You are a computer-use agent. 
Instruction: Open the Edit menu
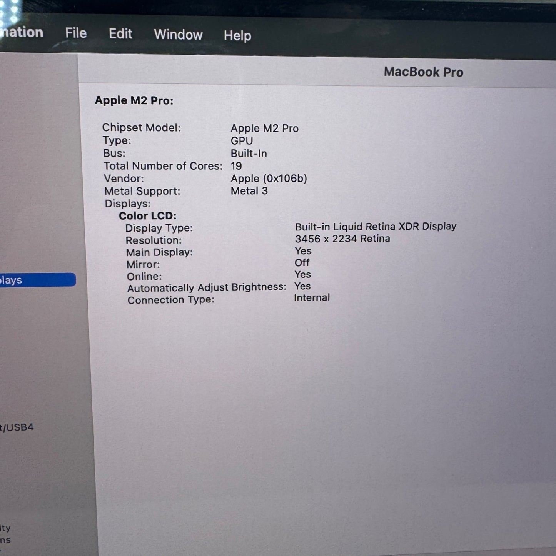click(x=120, y=34)
